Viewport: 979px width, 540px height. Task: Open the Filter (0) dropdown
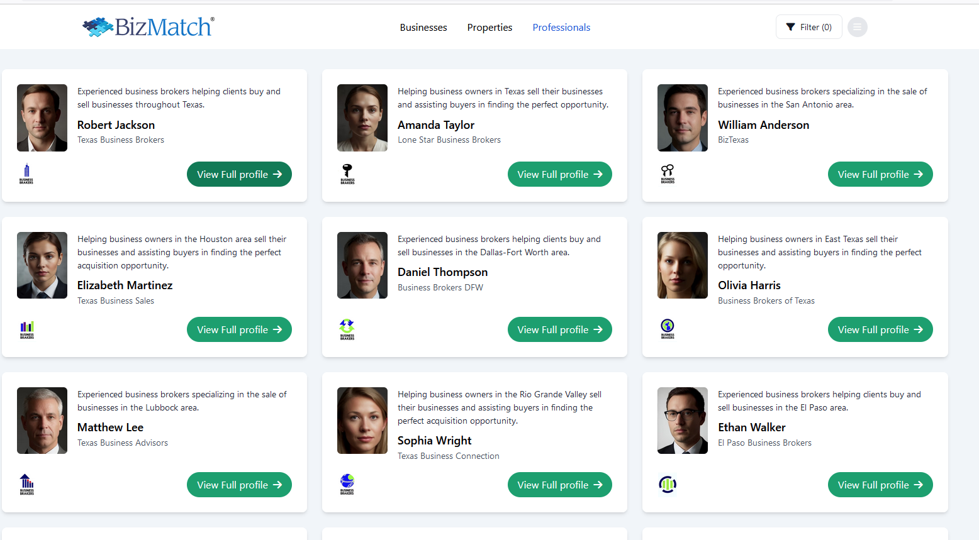tap(808, 27)
